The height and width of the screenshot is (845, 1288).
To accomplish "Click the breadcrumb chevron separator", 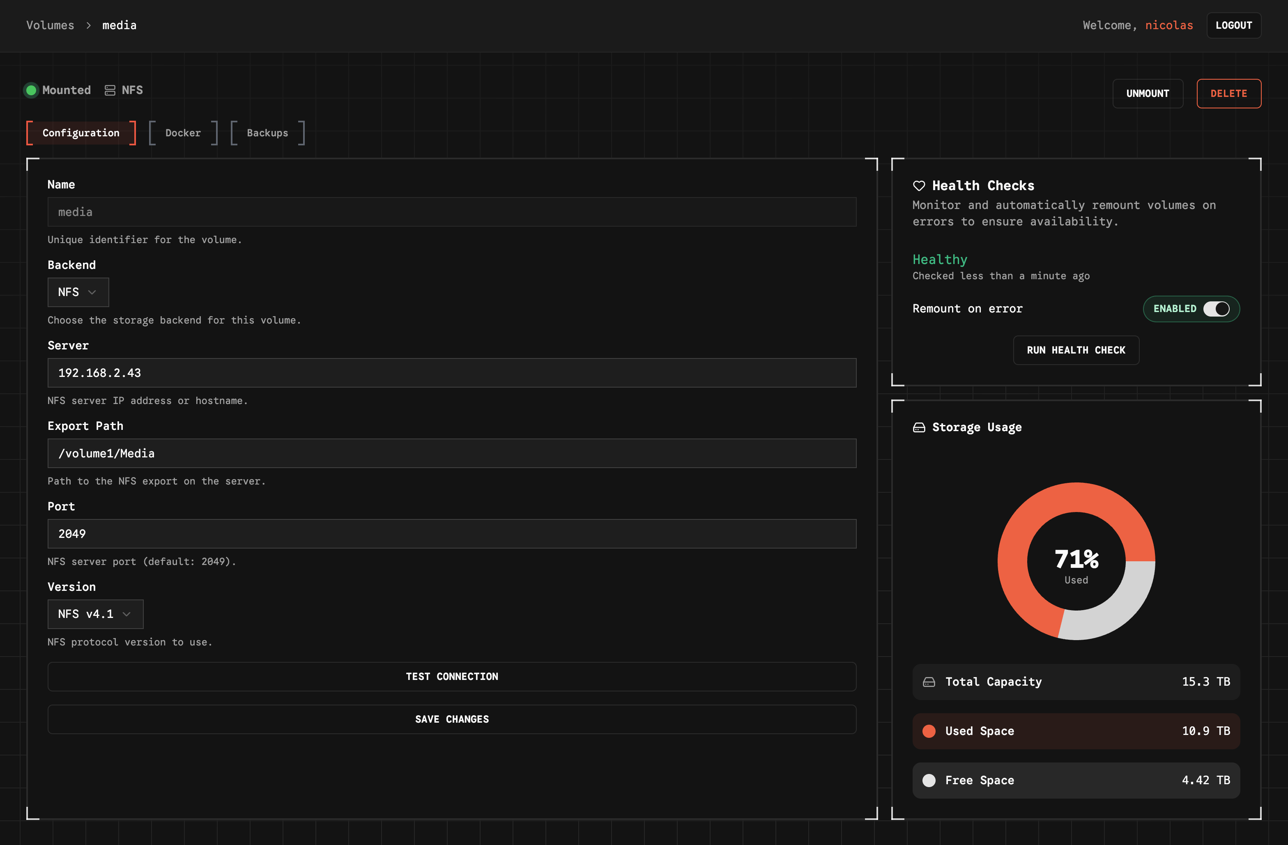I will [89, 25].
